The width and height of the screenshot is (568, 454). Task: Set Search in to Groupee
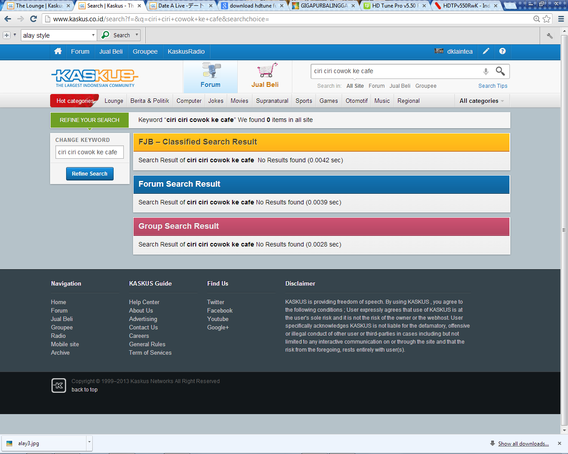click(426, 86)
